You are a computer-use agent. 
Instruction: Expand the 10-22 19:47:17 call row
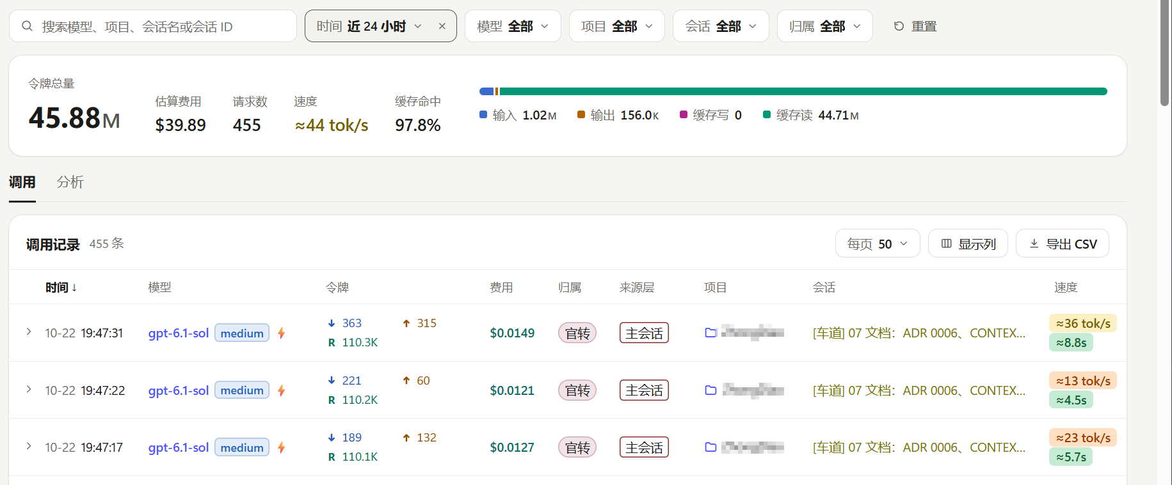point(29,446)
